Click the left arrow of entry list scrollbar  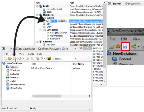point(32,96)
